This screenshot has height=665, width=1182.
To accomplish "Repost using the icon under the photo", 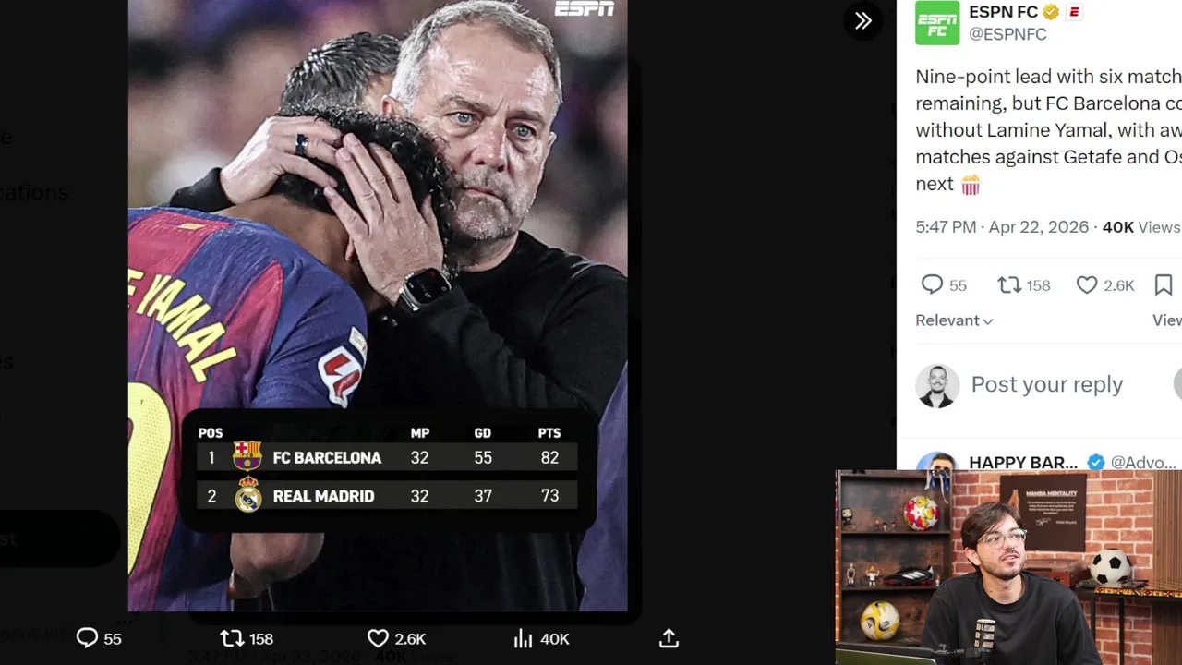I will click(x=232, y=638).
